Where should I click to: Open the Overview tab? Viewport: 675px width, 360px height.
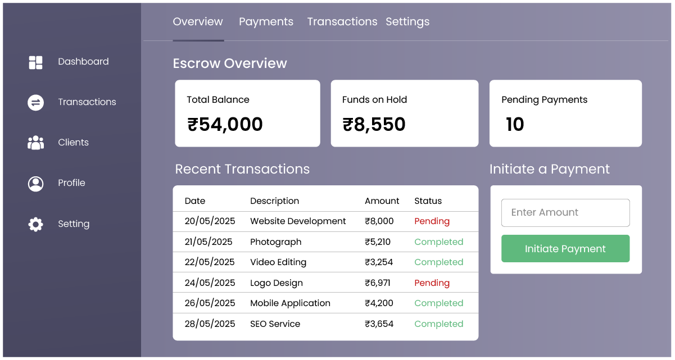click(198, 22)
